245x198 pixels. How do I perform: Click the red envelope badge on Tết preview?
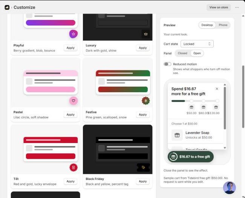73,168
